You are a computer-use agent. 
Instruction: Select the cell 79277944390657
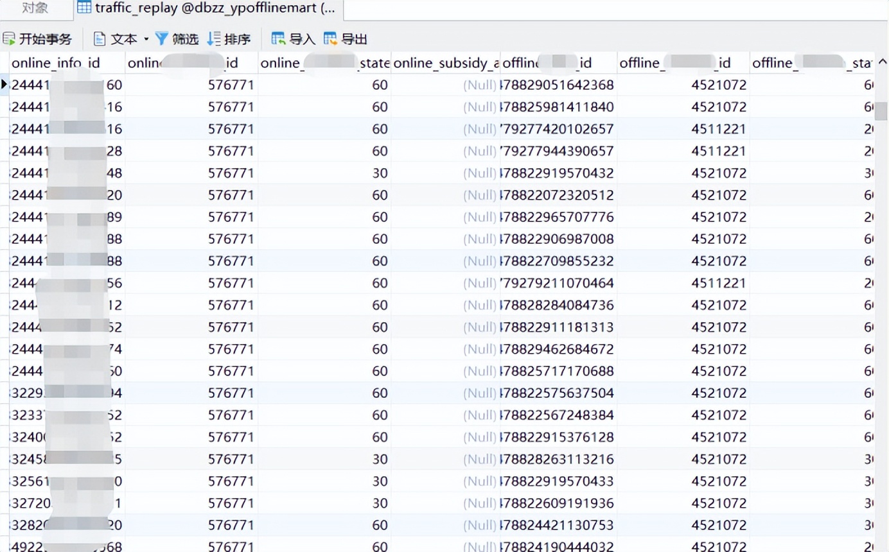(x=559, y=151)
